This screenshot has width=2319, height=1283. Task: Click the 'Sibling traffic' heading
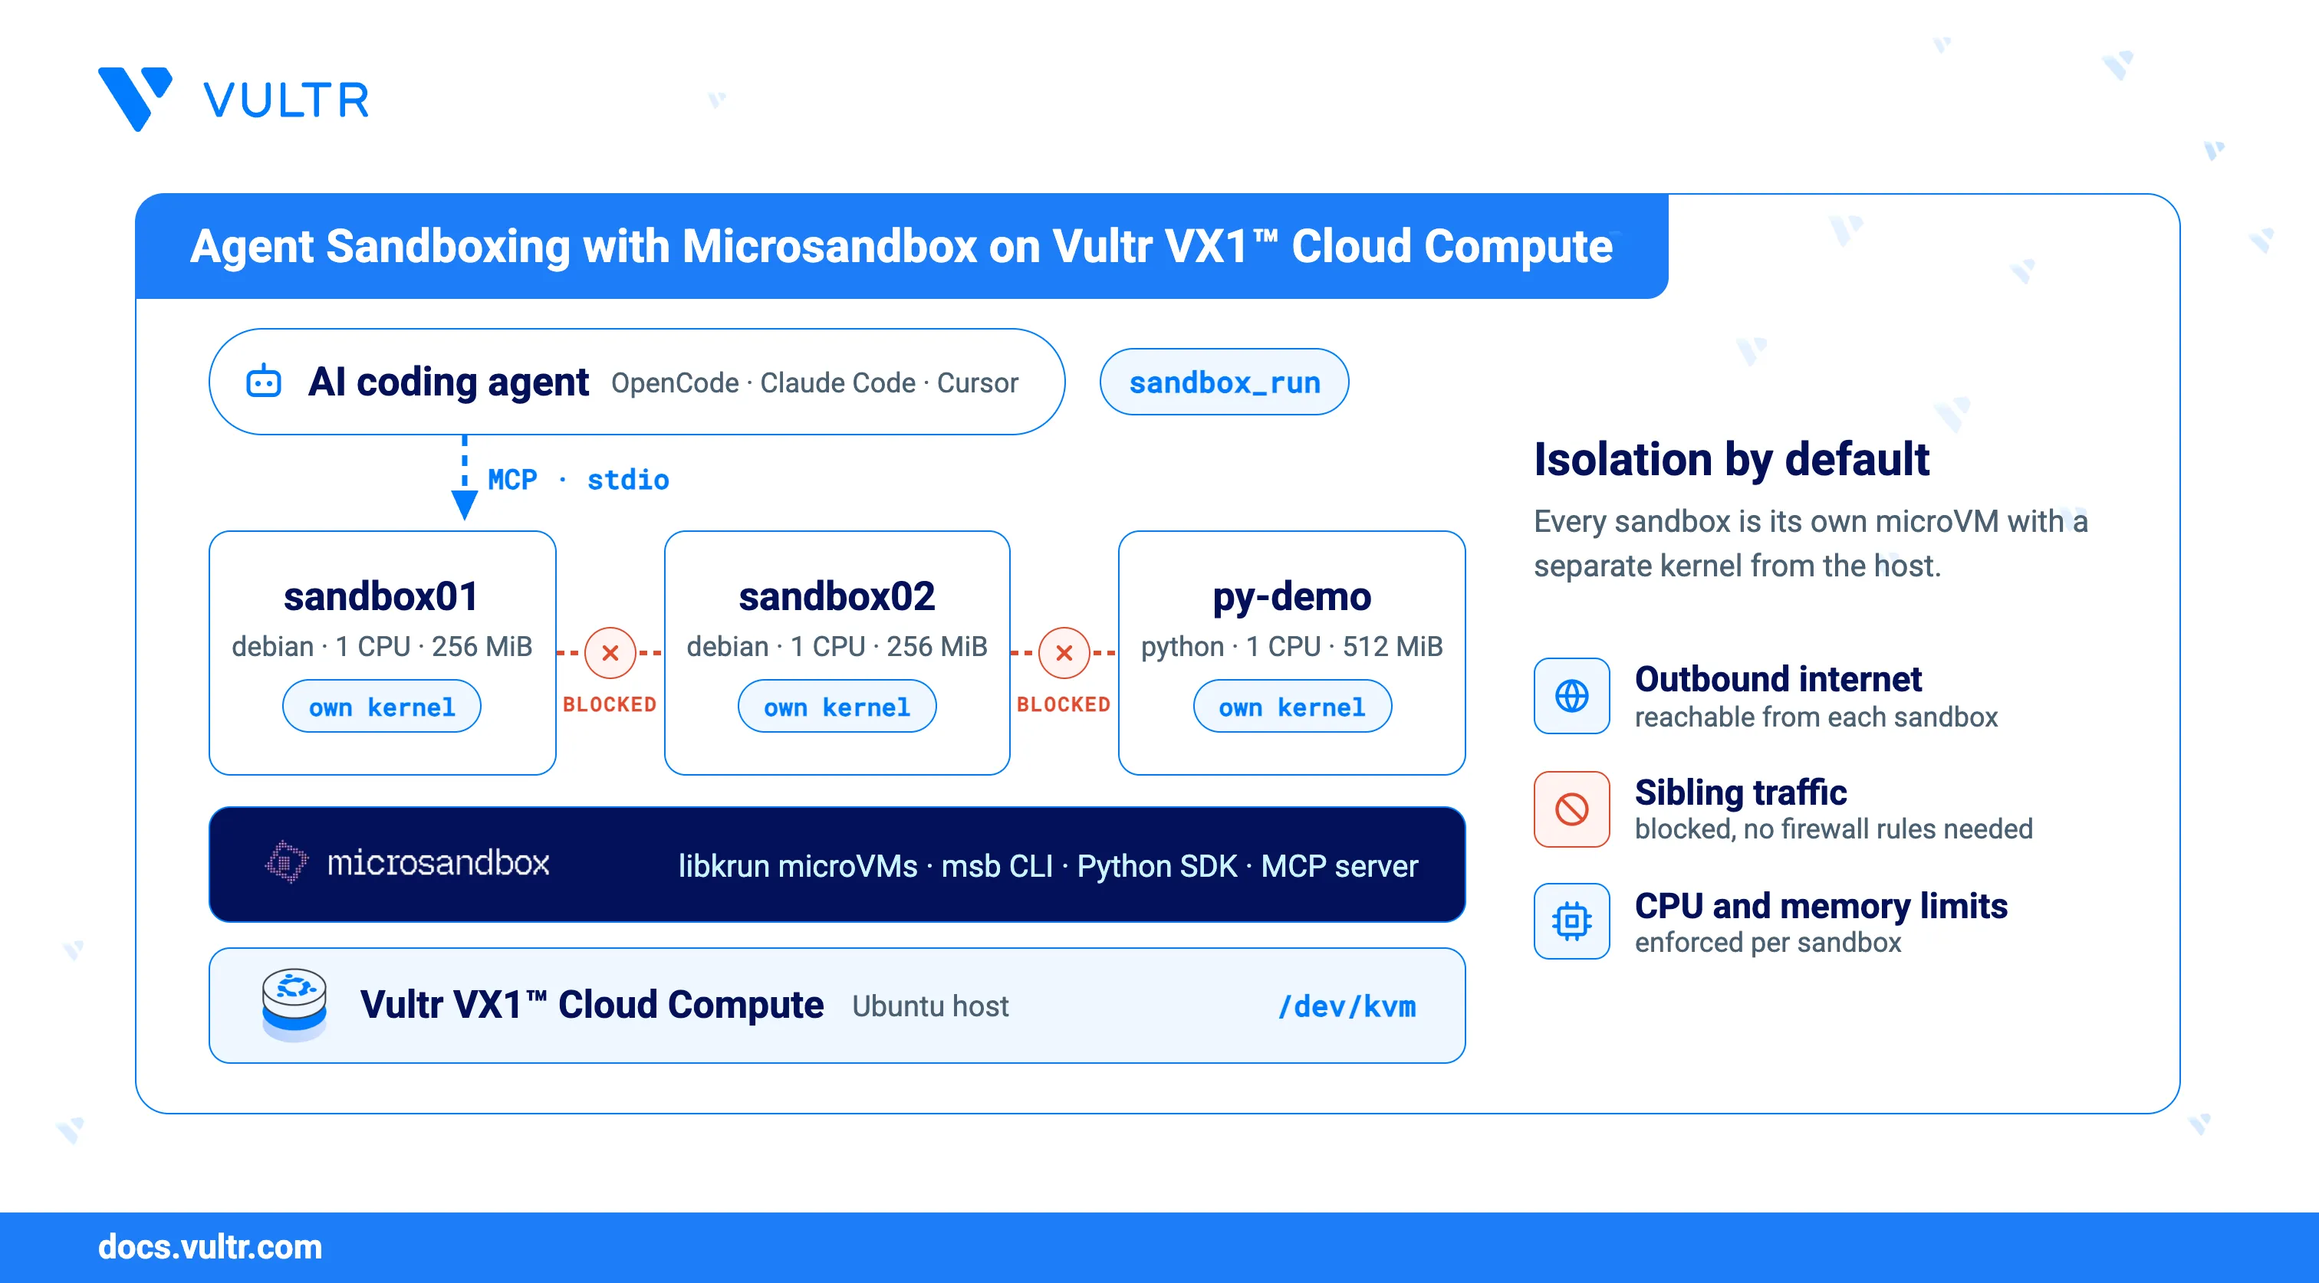1740,792
